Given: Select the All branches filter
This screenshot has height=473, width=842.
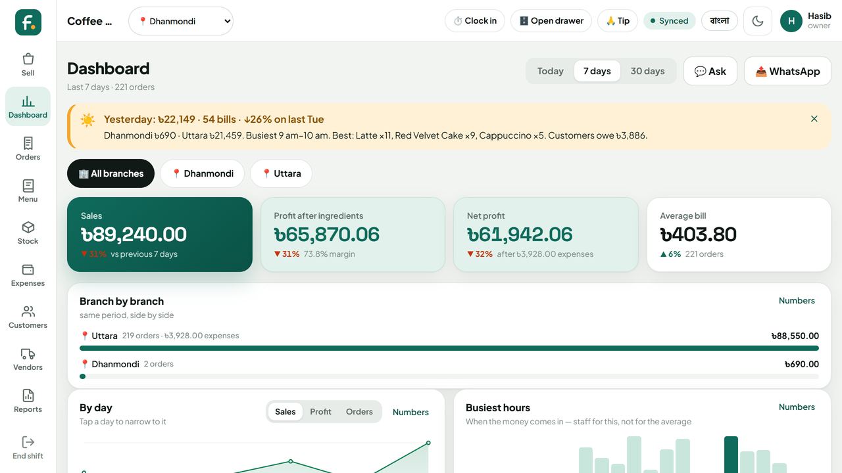Looking at the screenshot, I should [x=111, y=173].
